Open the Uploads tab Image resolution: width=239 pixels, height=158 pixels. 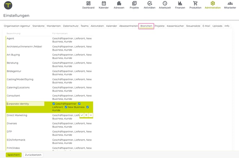(217, 26)
